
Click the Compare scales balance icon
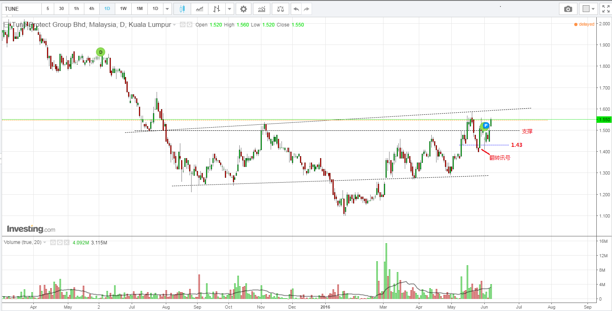click(x=280, y=9)
